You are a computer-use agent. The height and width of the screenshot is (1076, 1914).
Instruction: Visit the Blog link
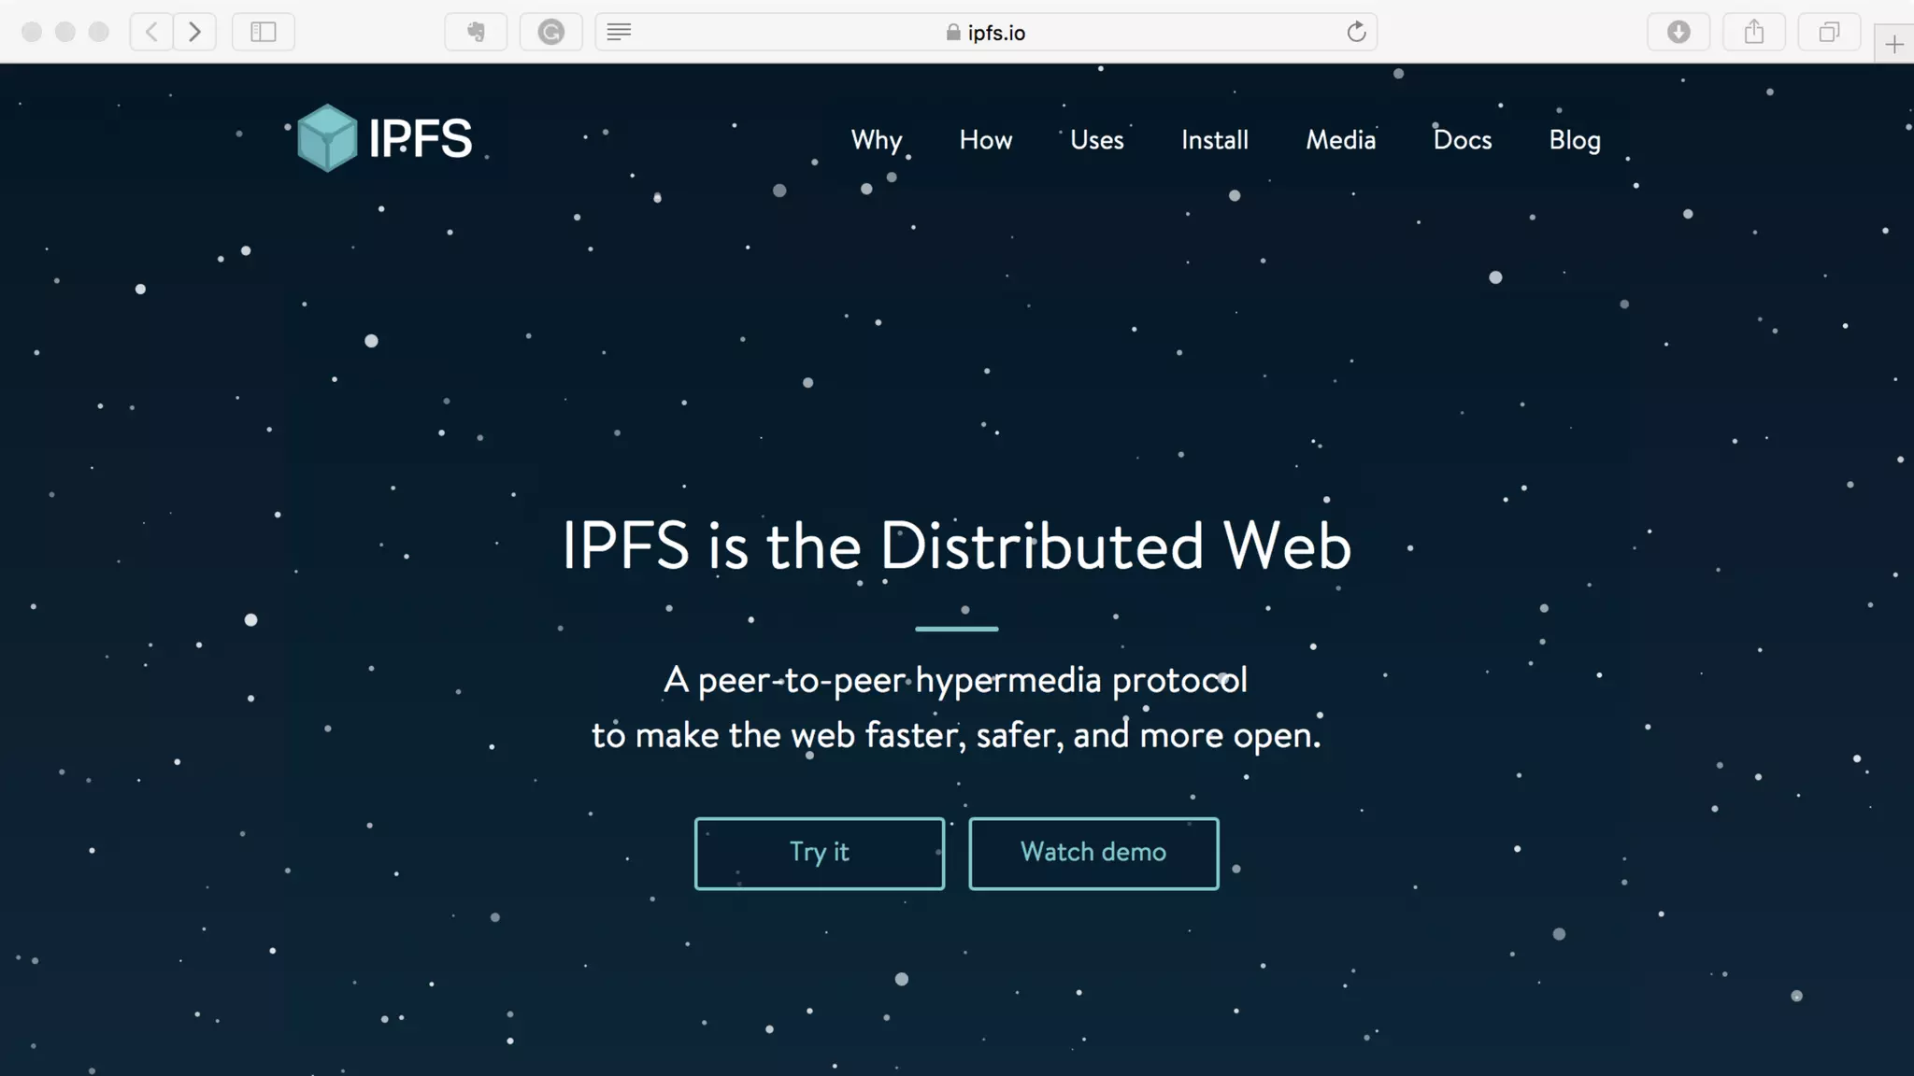[x=1574, y=140]
